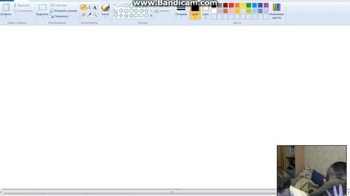This screenshot has width=350, height=196.
Task: Choose the curve shape
Action: point(121,5)
